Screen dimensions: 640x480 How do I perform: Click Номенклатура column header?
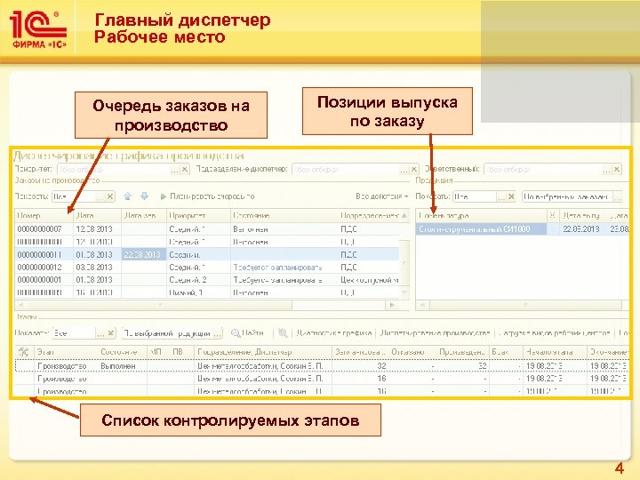[482, 215]
